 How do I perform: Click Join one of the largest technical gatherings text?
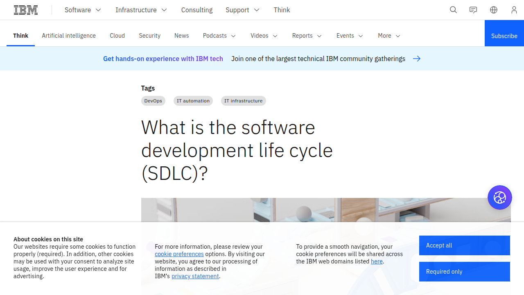pyautogui.click(x=318, y=59)
